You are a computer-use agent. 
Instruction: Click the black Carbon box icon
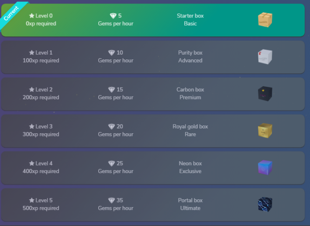pos(265,94)
